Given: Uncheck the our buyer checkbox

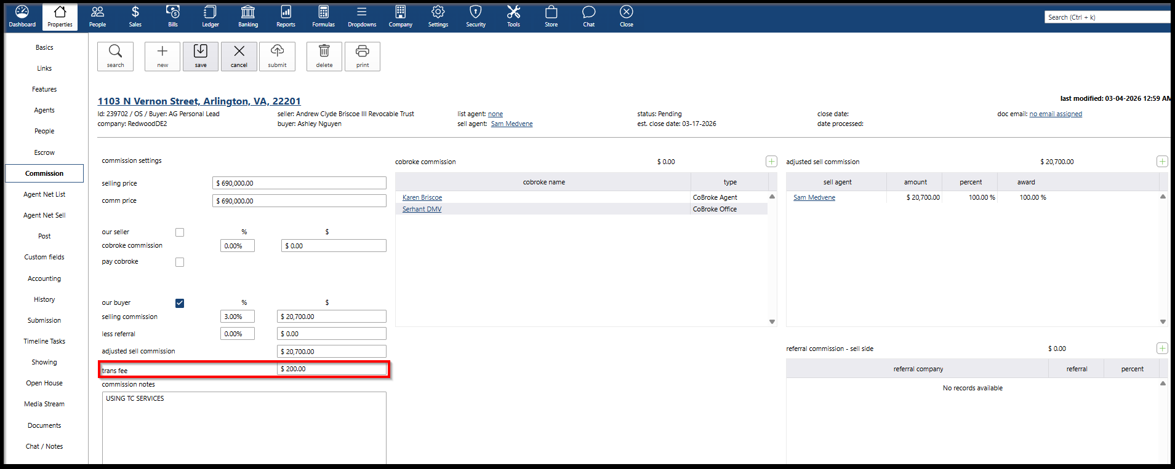Looking at the screenshot, I should (180, 303).
